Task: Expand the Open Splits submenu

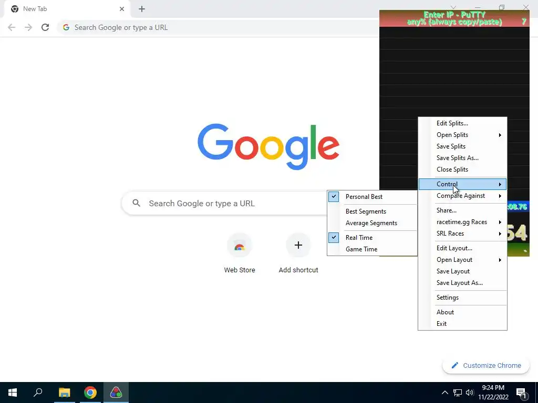Action: pyautogui.click(x=462, y=135)
